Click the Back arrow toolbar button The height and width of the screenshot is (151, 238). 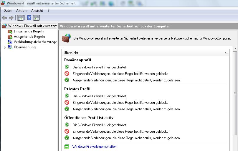4,18
